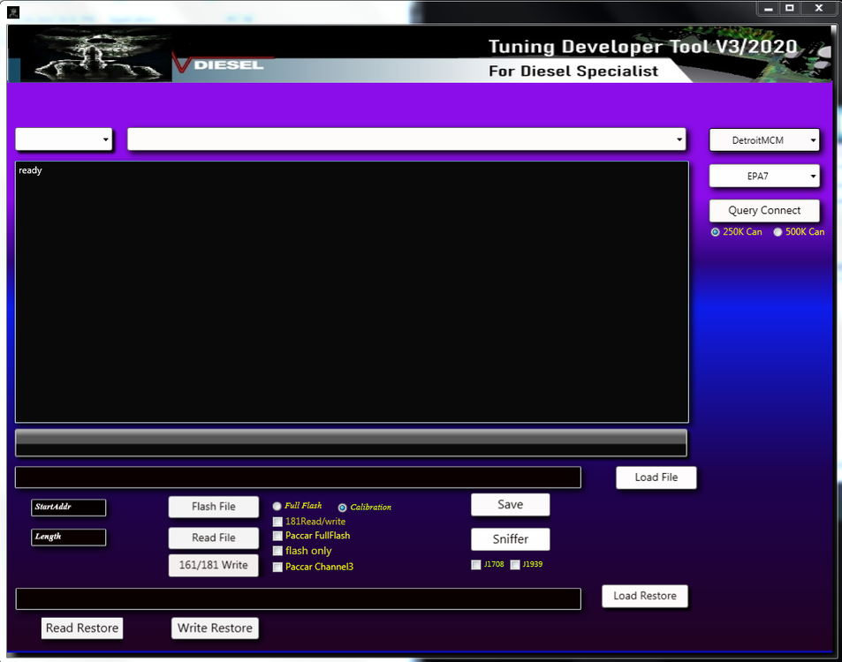Select the 500K Can radio button
842x662 pixels.
pyautogui.click(x=778, y=232)
